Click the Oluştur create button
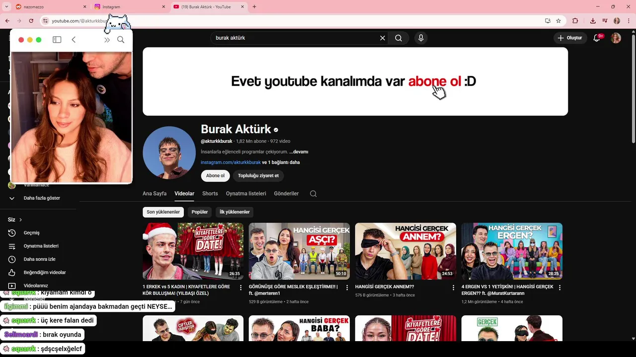Viewport: 636px width, 357px height. tap(570, 38)
